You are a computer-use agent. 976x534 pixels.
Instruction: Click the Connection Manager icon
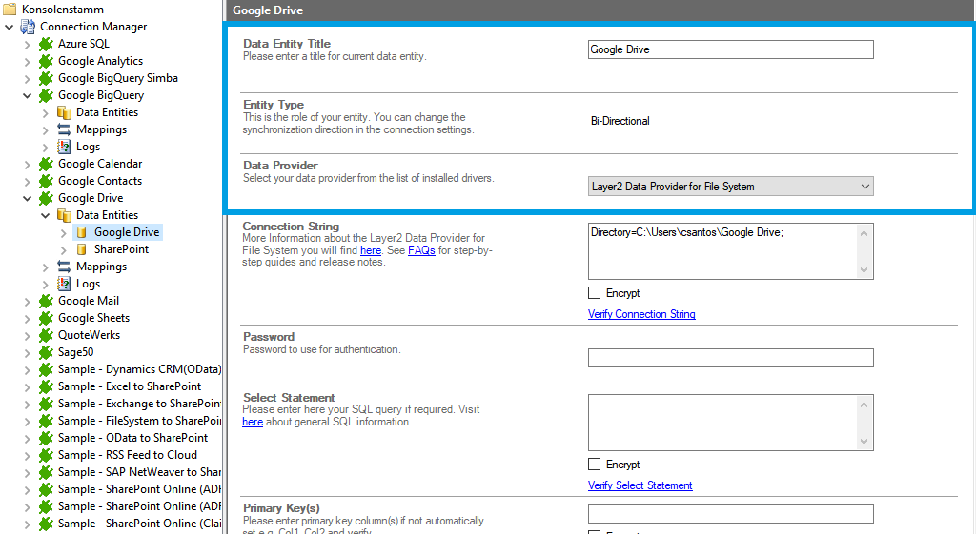28,26
